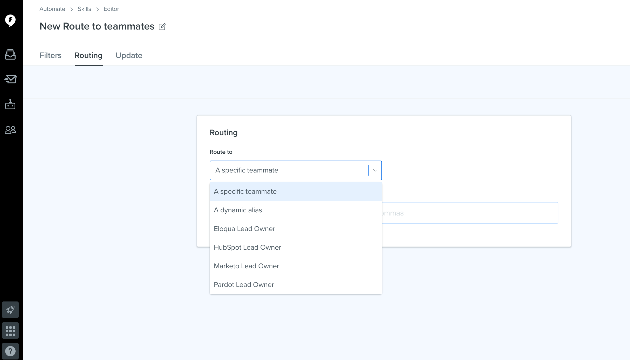The width and height of the screenshot is (630, 360).
Task: Click the lightning bolt logo icon
Action: 10,20
